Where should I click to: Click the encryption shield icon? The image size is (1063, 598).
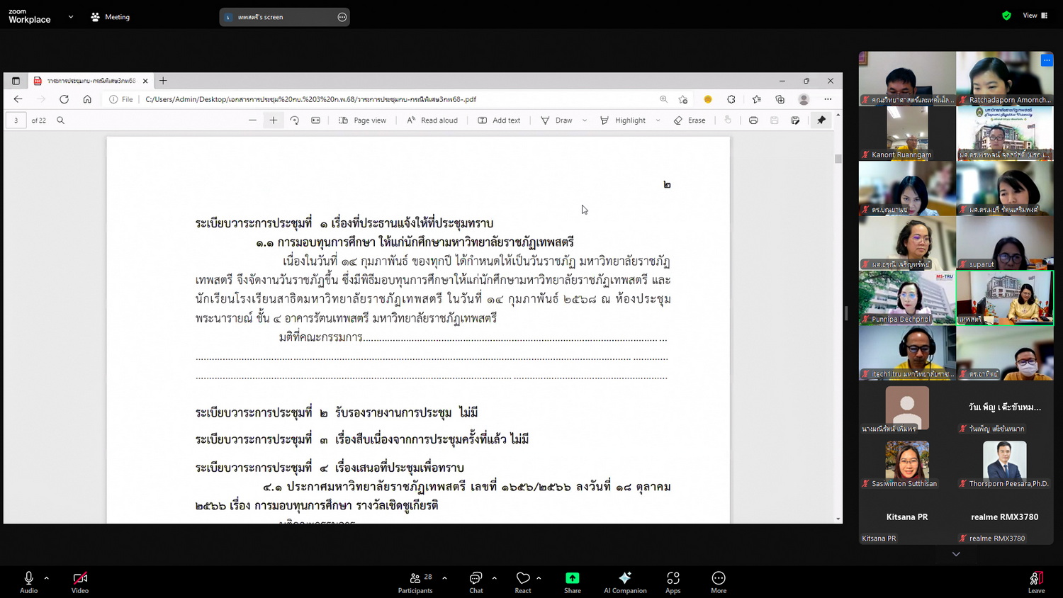pos(1006,16)
